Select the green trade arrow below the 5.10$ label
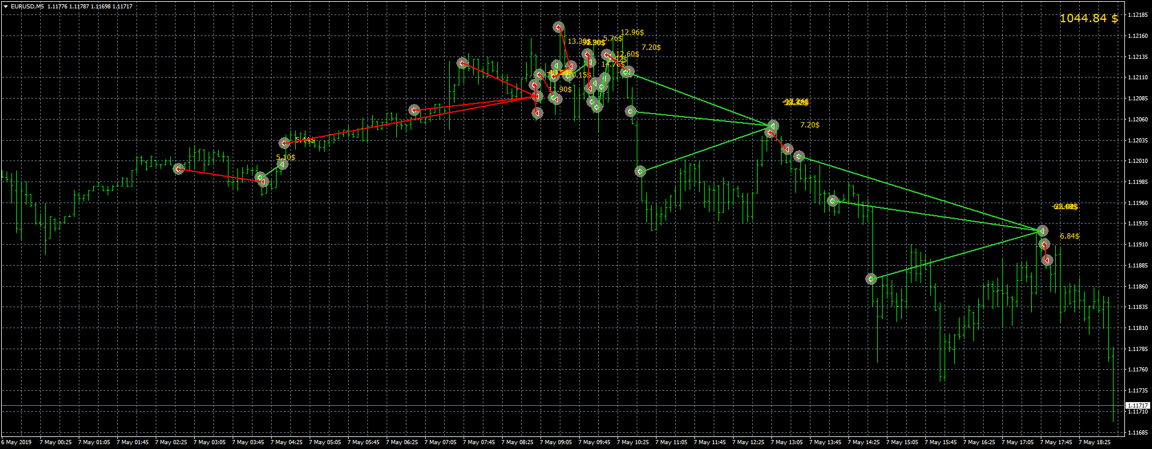1152x449 pixels. [x=281, y=165]
